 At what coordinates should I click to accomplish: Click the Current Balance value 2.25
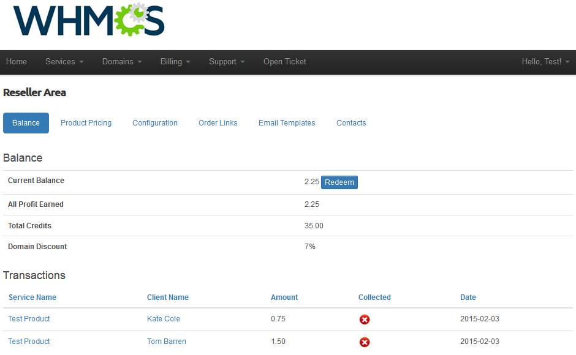311,182
